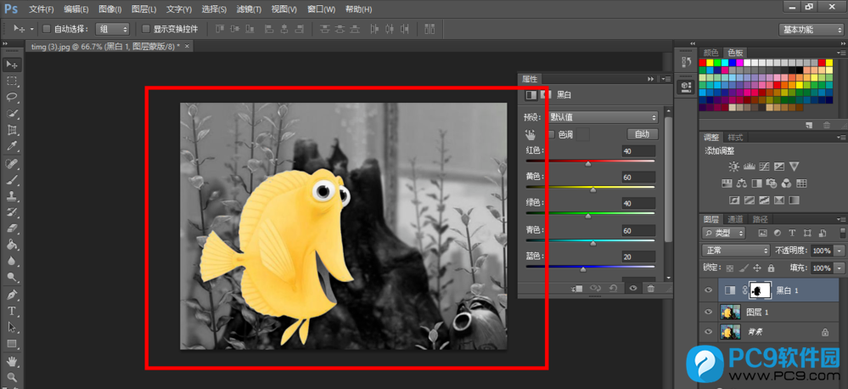Hide the 背景 layer

tap(708, 331)
